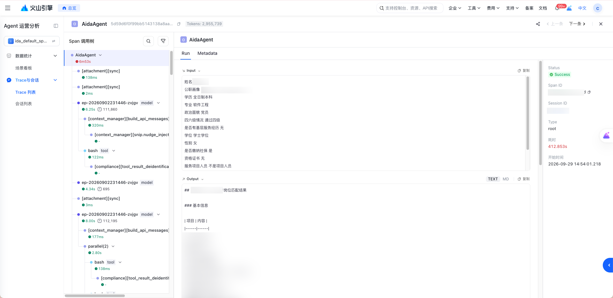This screenshot has height=298, width=613.
Task: Switch workspace via ida_default_sp swap icon
Action: click(54, 41)
